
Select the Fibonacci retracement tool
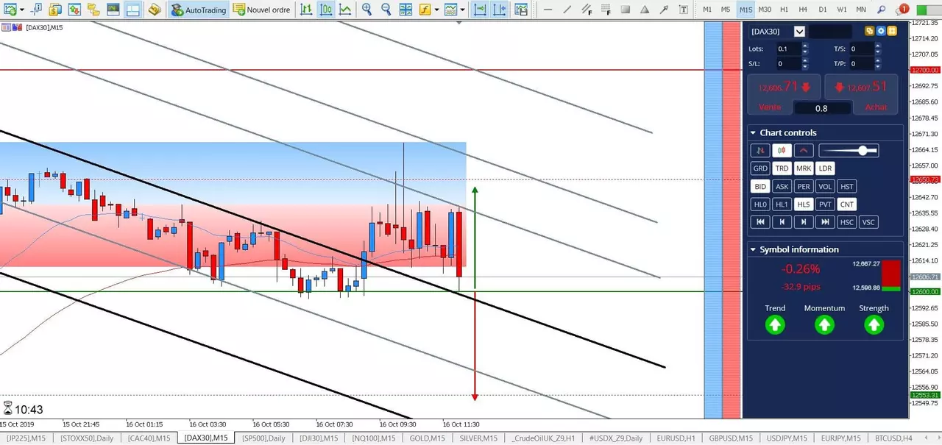pyautogui.click(x=606, y=10)
